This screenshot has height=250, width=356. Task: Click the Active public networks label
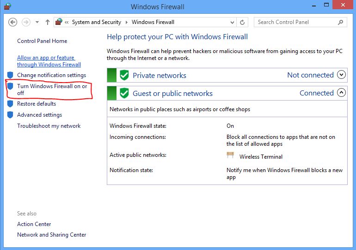point(138,155)
